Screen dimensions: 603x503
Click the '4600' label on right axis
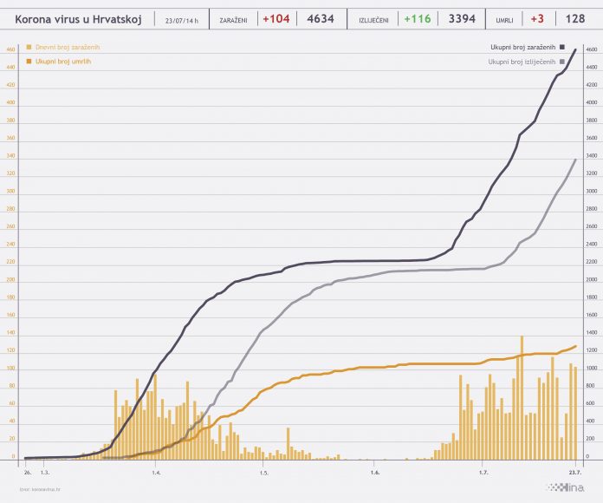[592, 49]
